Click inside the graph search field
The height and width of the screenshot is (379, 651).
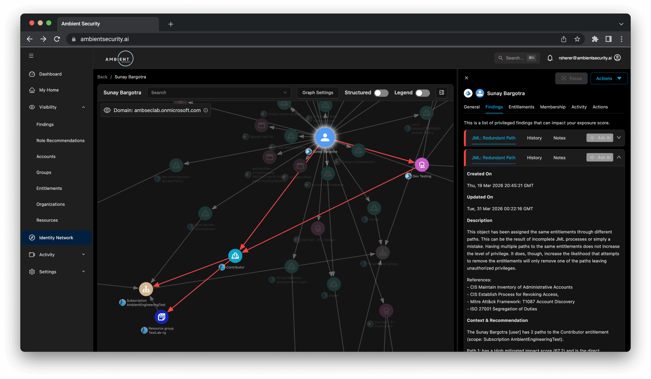(x=219, y=93)
